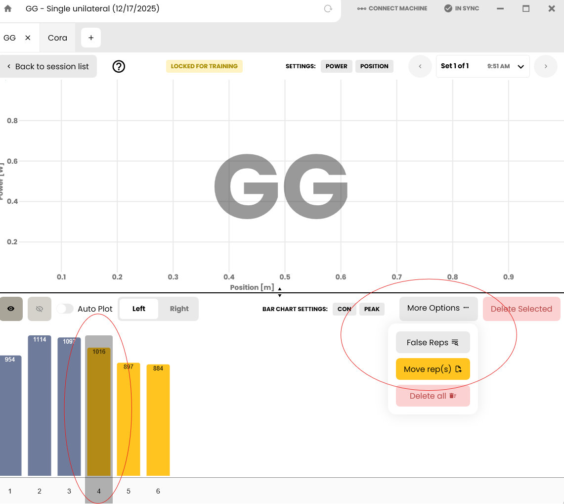Click the In Sync status indicator
The width and height of the screenshot is (564, 504).
[462, 8]
